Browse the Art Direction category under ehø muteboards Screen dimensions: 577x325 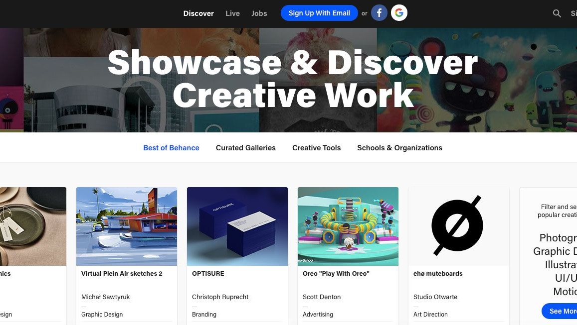430,315
